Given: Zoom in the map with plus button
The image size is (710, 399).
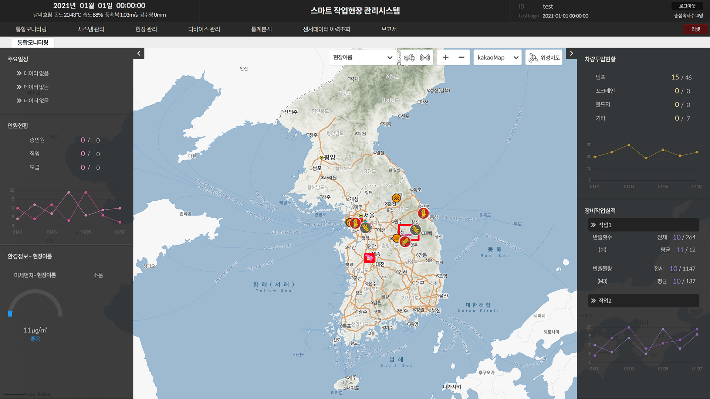Looking at the screenshot, I should point(445,58).
